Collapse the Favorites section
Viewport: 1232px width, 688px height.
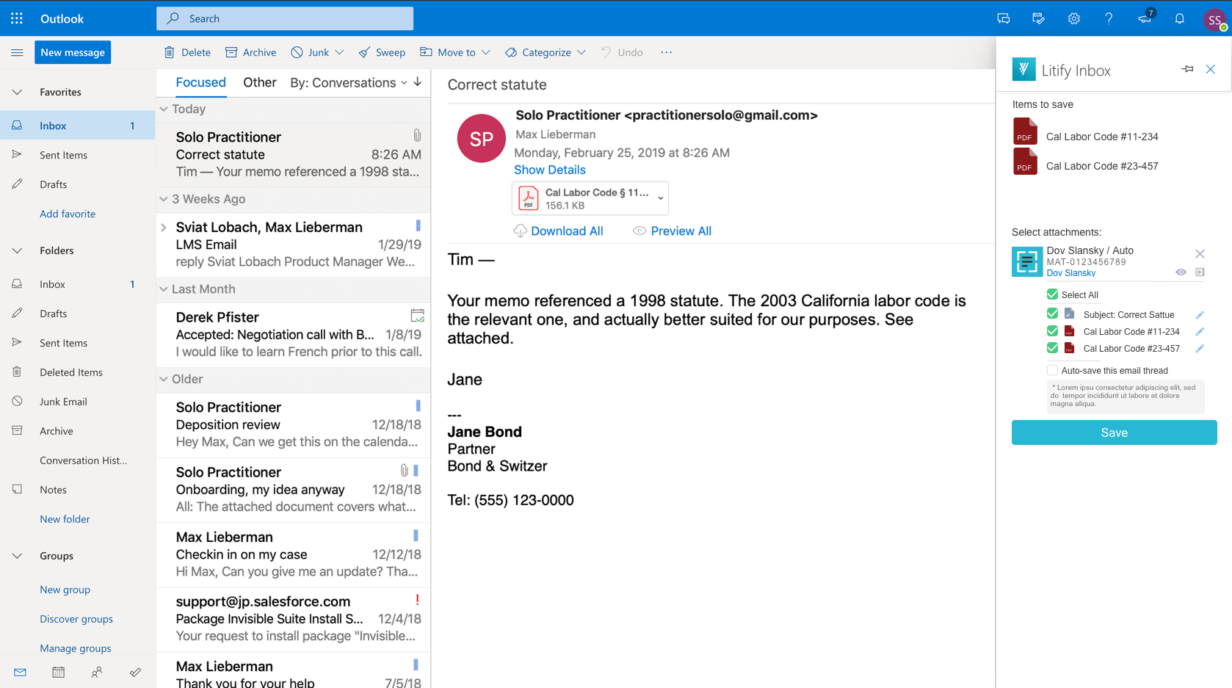(17, 92)
